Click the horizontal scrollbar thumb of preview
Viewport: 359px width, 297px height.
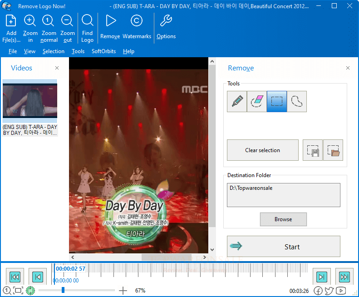(x=167, y=257)
